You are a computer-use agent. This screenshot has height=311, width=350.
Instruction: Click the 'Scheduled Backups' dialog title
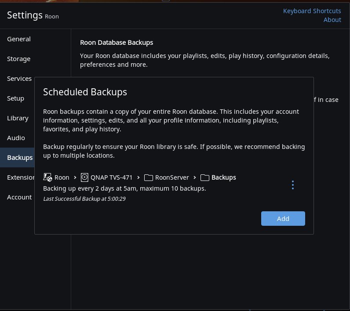(85, 92)
